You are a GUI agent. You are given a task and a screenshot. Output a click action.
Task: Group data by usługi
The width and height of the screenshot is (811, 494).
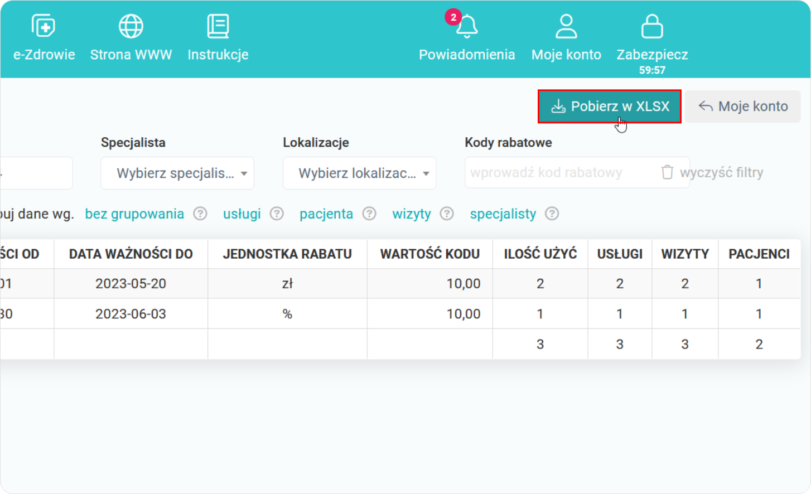tap(242, 214)
